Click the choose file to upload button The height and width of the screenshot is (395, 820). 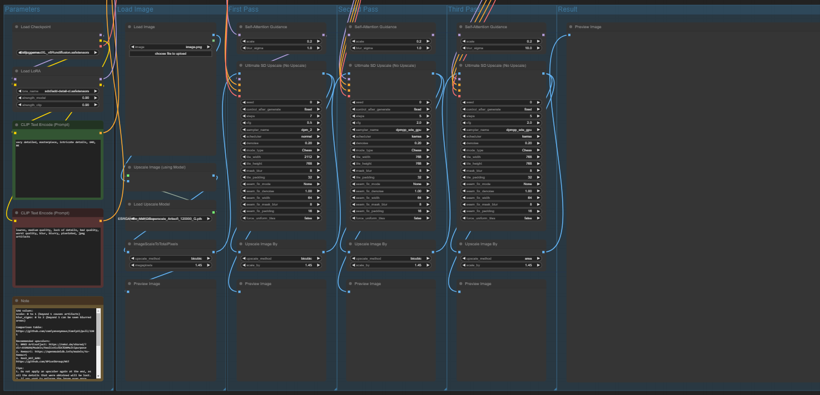click(170, 54)
